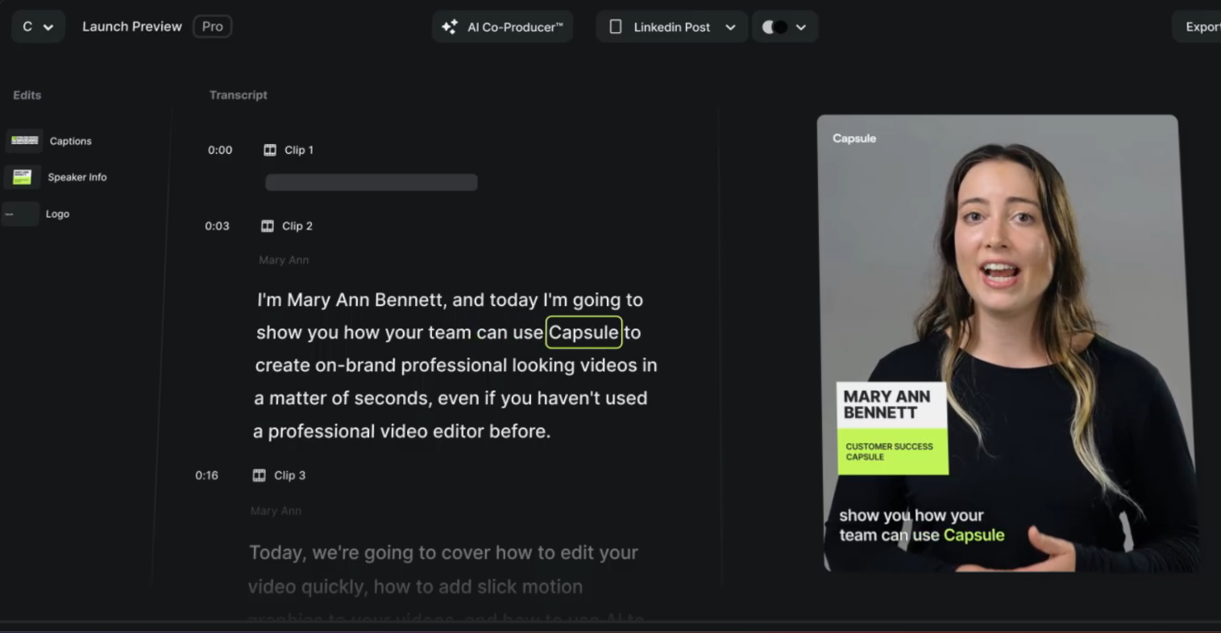
Task: Toggle the dark/light theme switch
Action: click(775, 26)
